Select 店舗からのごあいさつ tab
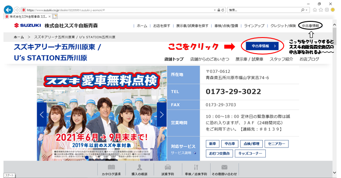341x178 pixels. point(209,59)
